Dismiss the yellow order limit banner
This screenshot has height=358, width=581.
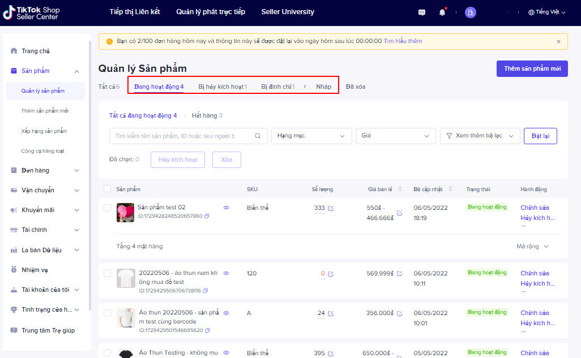558,41
